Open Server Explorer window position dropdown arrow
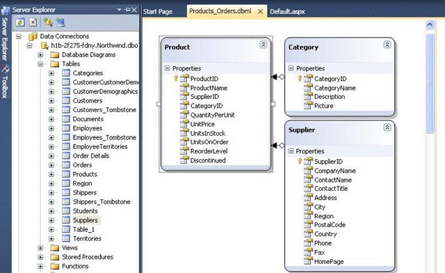Viewport: 445px width, 273px height. (119, 10)
